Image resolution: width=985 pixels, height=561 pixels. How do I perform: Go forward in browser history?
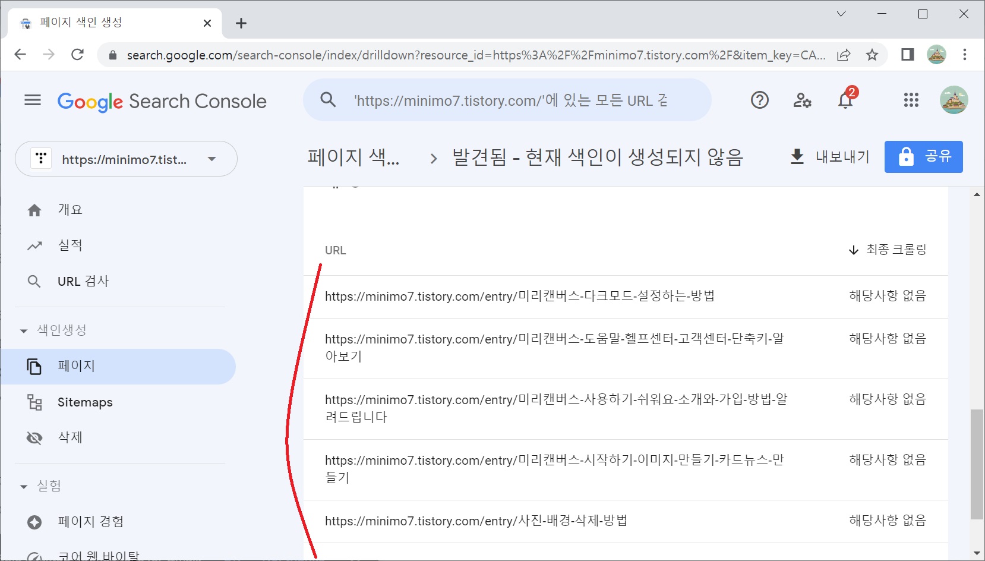[49, 55]
